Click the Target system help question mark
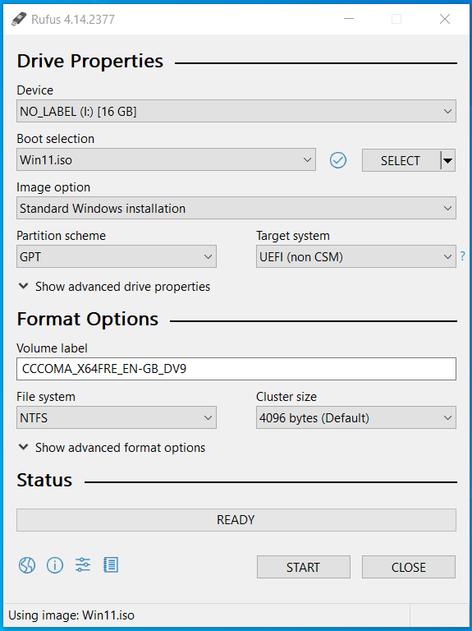This screenshot has height=631, width=472. pyautogui.click(x=462, y=256)
